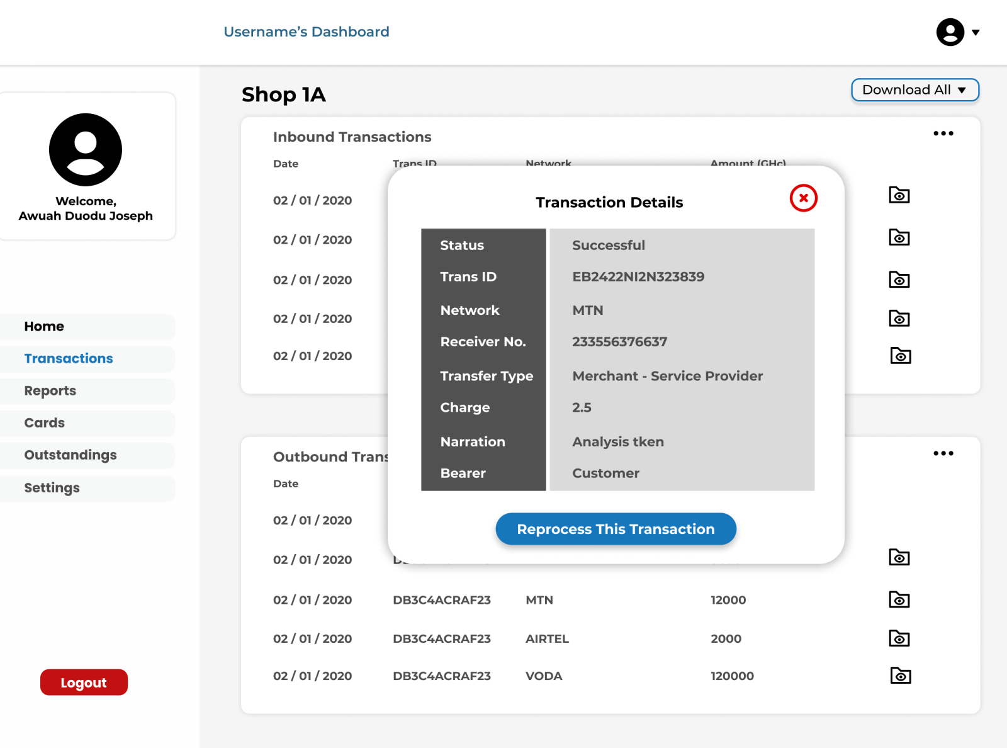Open Inbound Transactions overflow menu
This screenshot has width=1007, height=748.
943,133
